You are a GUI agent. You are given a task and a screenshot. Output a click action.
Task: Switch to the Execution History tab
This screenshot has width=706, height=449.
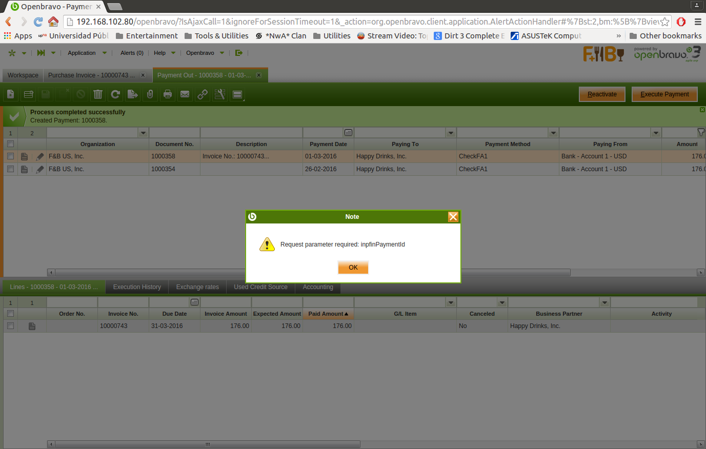(x=137, y=287)
